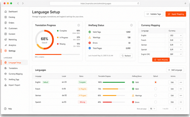Click the Help question mark icon

(x=5, y=109)
